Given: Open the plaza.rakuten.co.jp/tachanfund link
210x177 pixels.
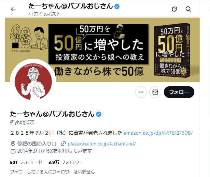Looking at the screenshot, I should tap(102, 144).
